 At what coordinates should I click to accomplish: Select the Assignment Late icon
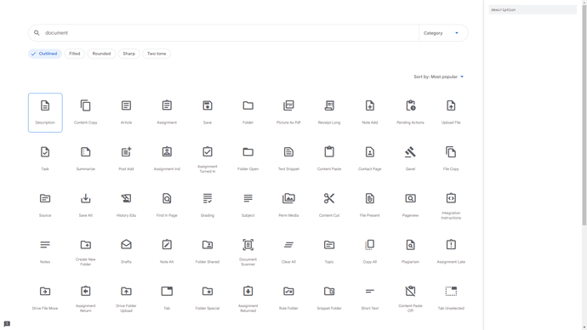tap(451, 244)
